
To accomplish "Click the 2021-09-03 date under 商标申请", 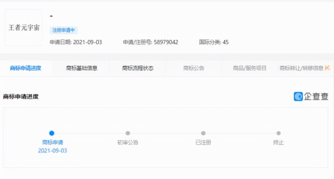I will [53, 151].
